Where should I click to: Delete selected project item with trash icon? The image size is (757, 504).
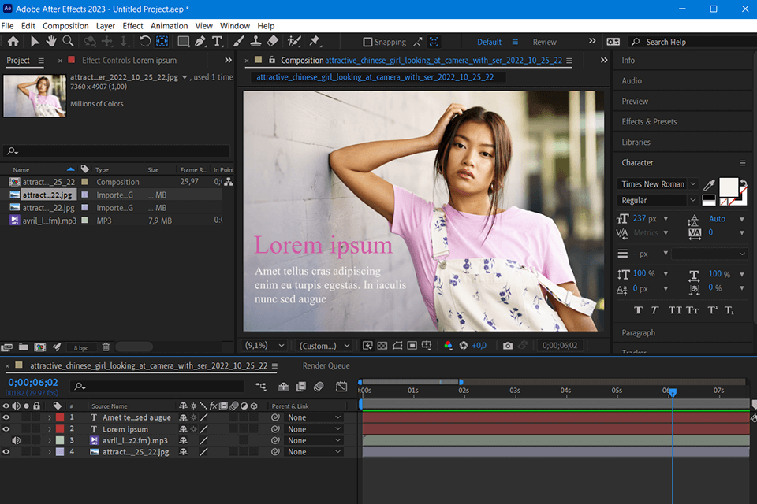pyautogui.click(x=106, y=346)
